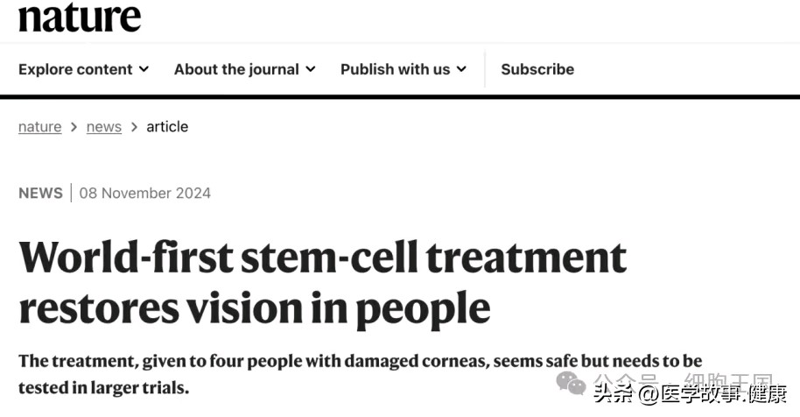This screenshot has width=800, height=417.
Task: Click the article summary about damaged corneas
Action: [x=361, y=374]
